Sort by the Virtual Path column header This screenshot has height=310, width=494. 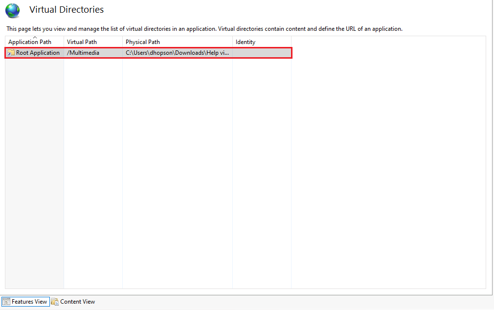[x=93, y=42]
